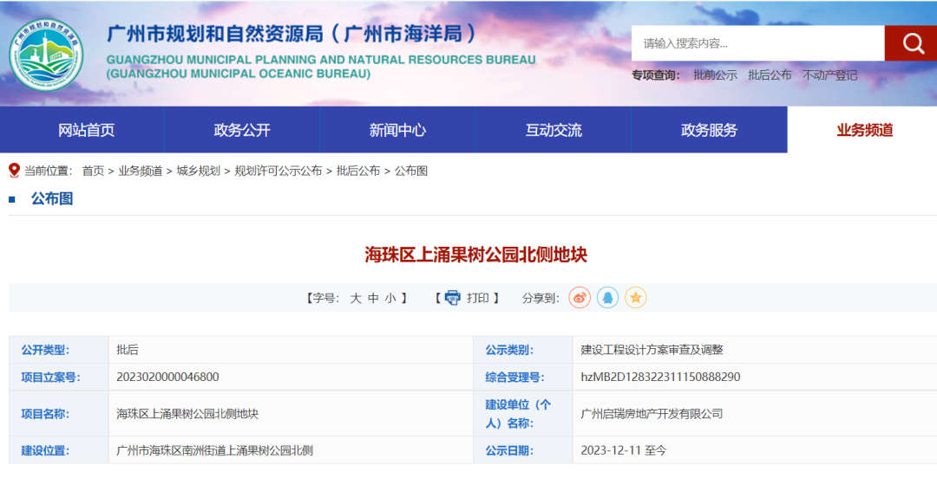Click the bureau Chinese name header text
The height and width of the screenshot is (478, 937).
coord(291,34)
